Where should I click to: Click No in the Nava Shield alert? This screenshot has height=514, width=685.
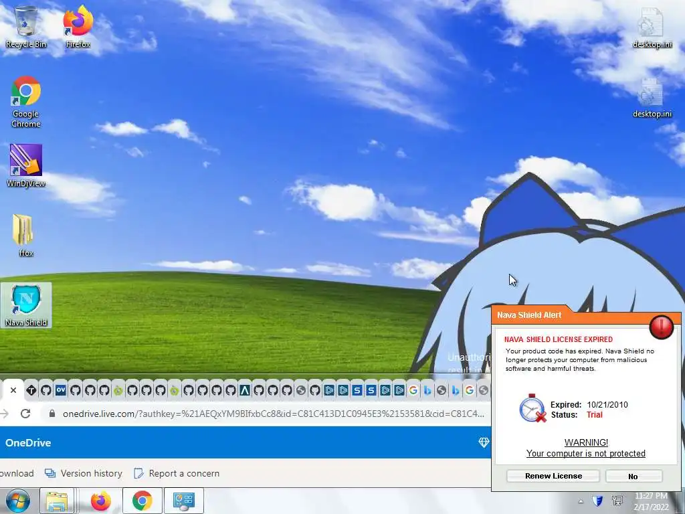[x=633, y=477]
